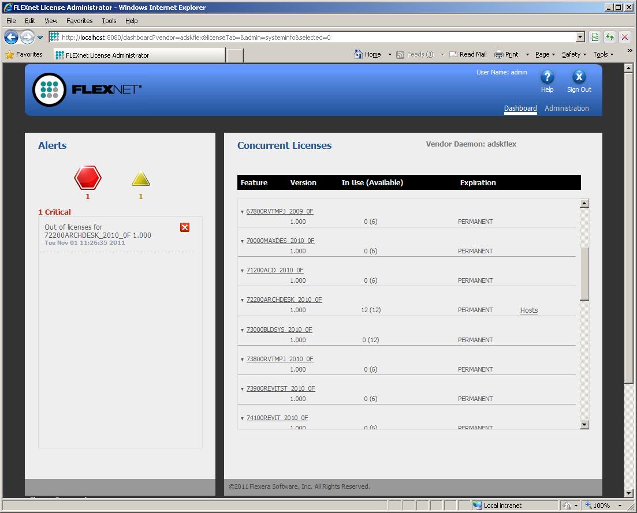Open the View menu
637x513 pixels.
click(51, 21)
